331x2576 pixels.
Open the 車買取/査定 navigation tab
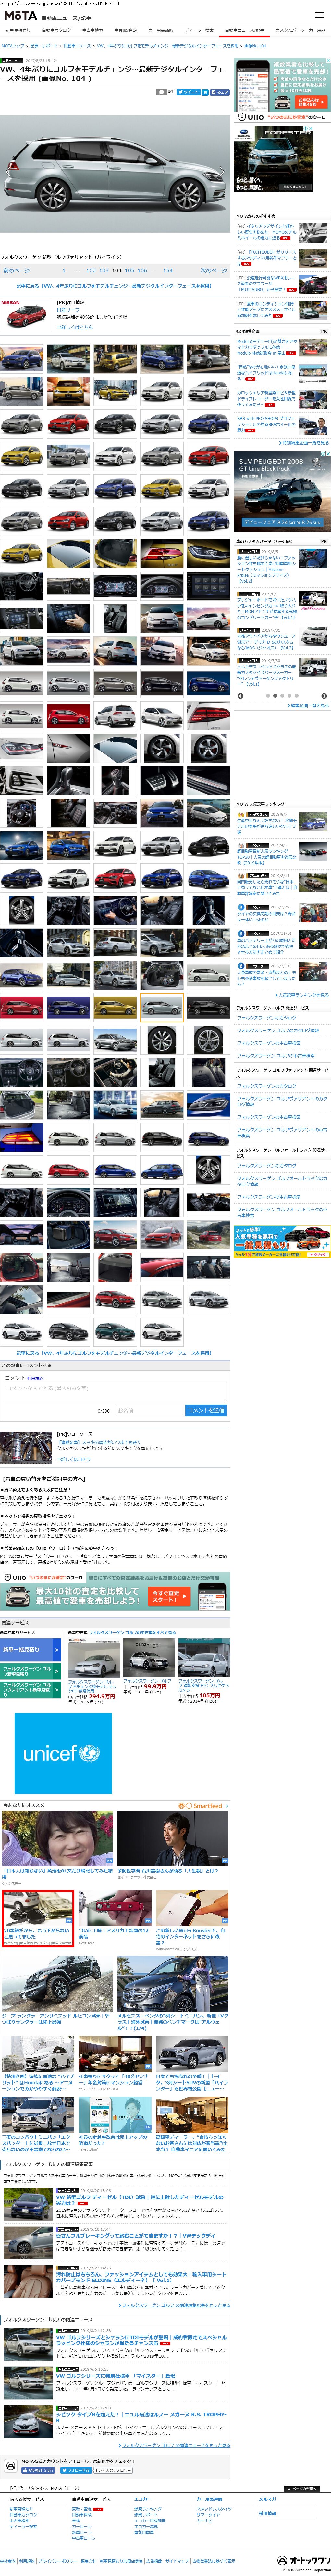point(126,30)
